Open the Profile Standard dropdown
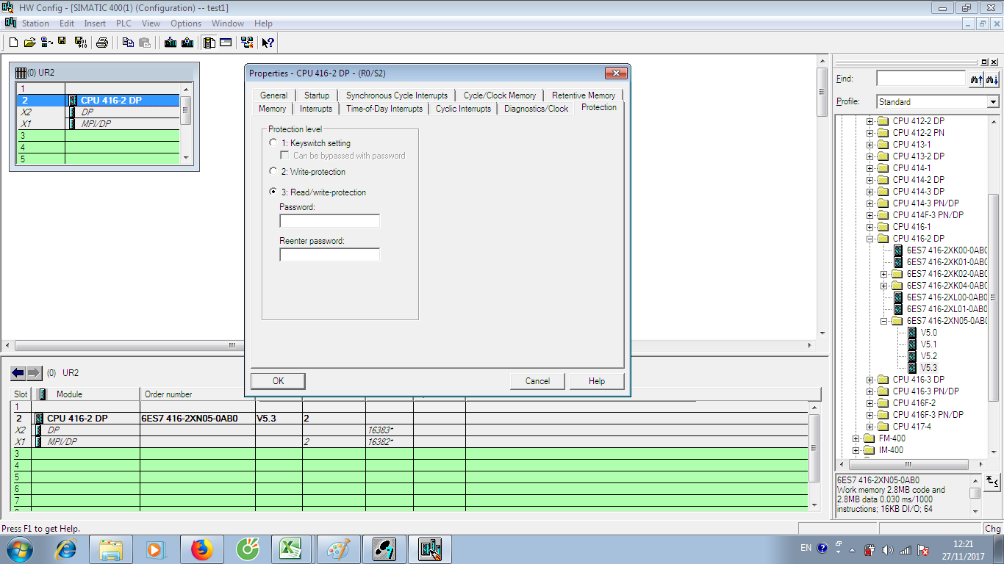The height and width of the screenshot is (564, 1004). point(993,102)
